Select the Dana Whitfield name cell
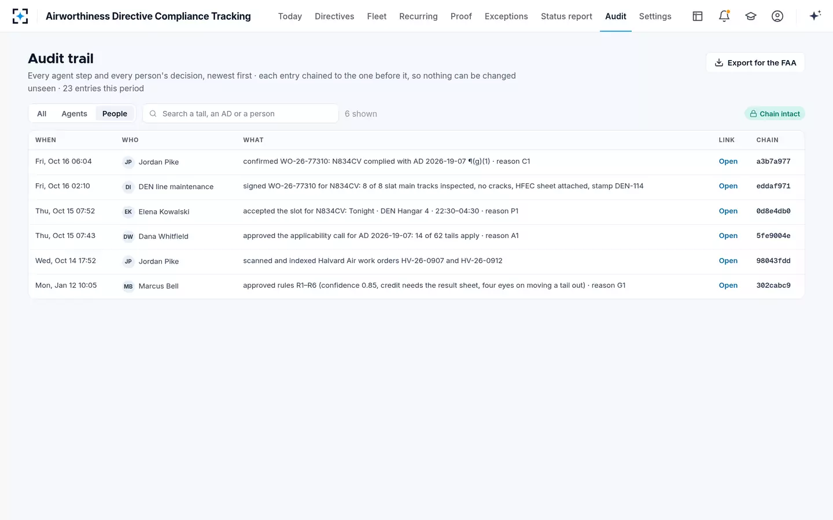The height and width of the screenshot is (520, 833). [x=164, y=237]
